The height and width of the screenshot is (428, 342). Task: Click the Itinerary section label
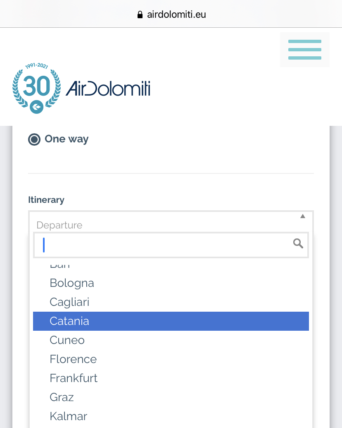[x=46, y=200]
